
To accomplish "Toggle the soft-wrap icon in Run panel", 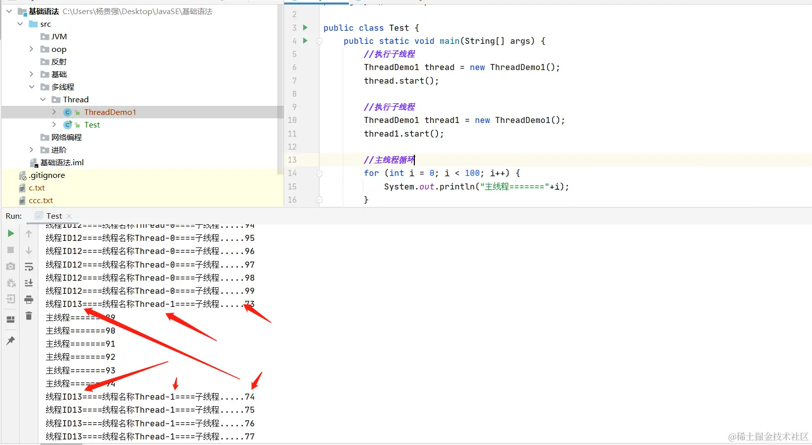I will (x=29, y=267).
